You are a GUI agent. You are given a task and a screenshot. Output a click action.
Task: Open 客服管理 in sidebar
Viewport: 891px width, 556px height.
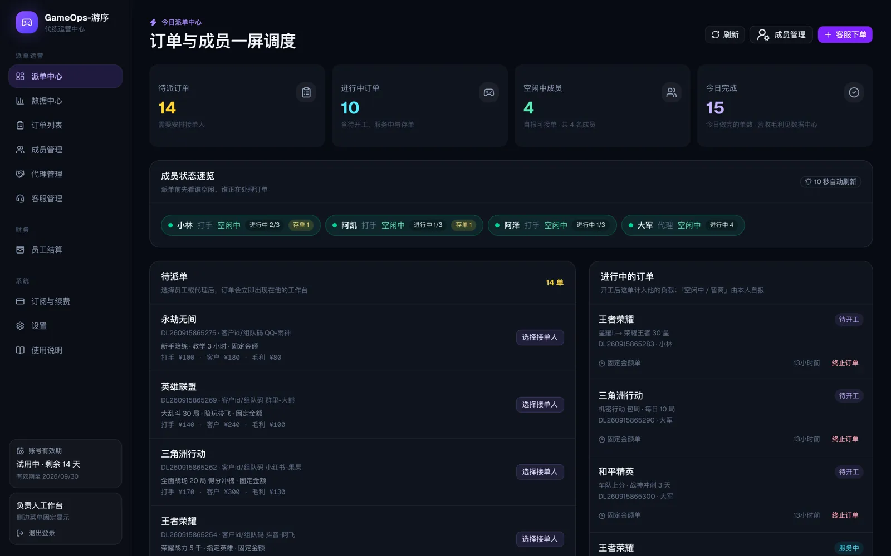(66, 198)
